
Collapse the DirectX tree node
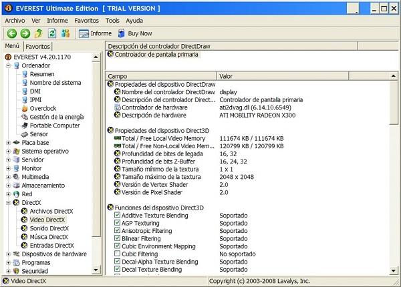tap(8, 202)
